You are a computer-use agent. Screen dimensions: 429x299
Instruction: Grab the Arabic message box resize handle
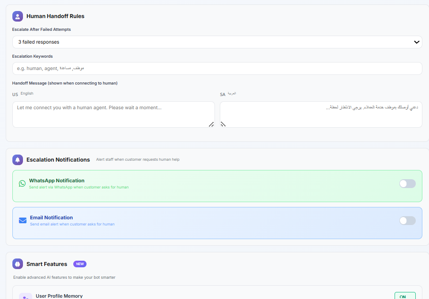pos(223,124)
